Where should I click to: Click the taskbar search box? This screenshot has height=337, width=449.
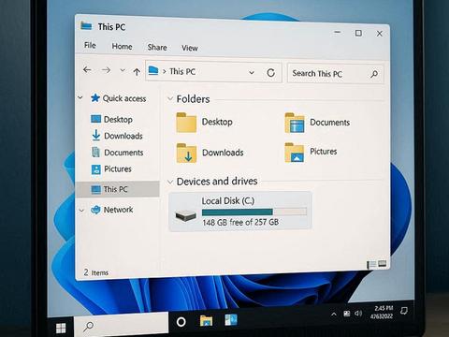[x=122, y=324]
